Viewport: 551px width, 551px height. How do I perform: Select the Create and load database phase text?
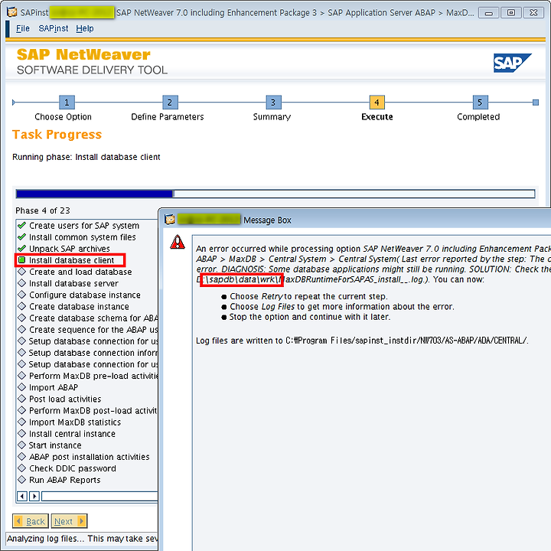pos(80,272)
